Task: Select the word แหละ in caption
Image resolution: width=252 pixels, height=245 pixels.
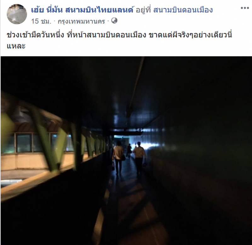Action: tap(16, 46)
